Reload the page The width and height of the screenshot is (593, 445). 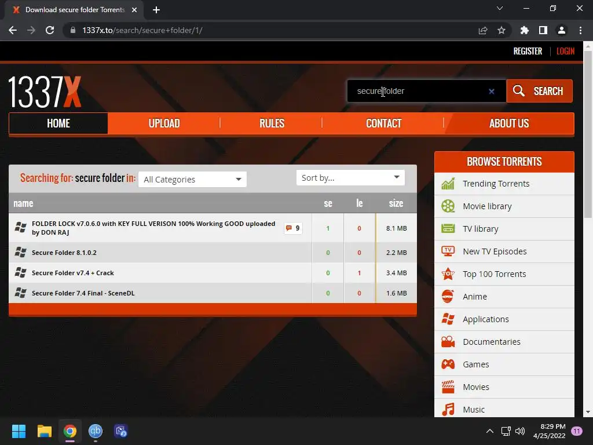pyautogui.click(x=50, y=30)
